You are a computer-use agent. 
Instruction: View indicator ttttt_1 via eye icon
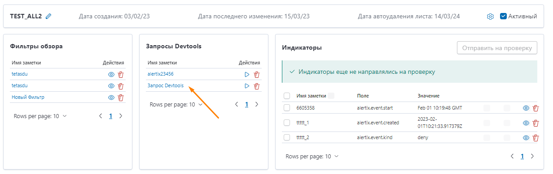(526, 123)
